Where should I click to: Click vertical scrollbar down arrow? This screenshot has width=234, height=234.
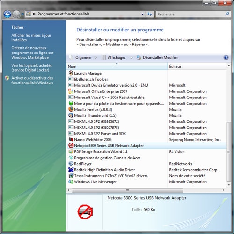[x=229, y=185]
